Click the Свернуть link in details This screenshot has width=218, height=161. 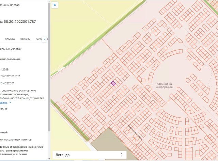tap(3, 102)
